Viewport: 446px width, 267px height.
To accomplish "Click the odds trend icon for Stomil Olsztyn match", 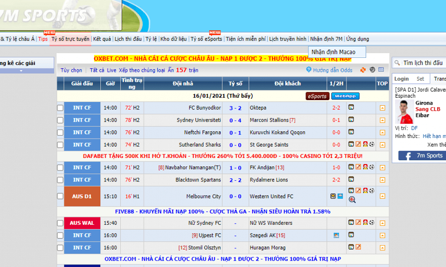I will point(358,247).
